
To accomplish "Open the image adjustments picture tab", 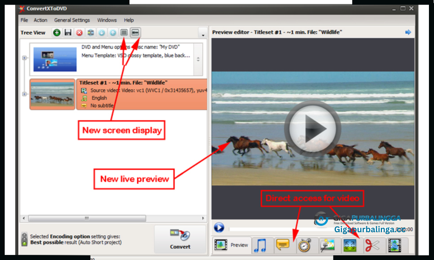I will click(x=327, y=246).
